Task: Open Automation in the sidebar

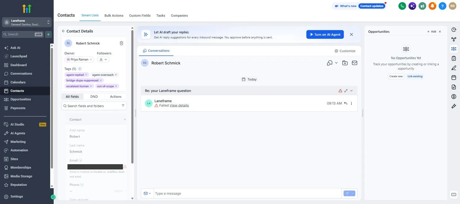Action: [19, 150]
